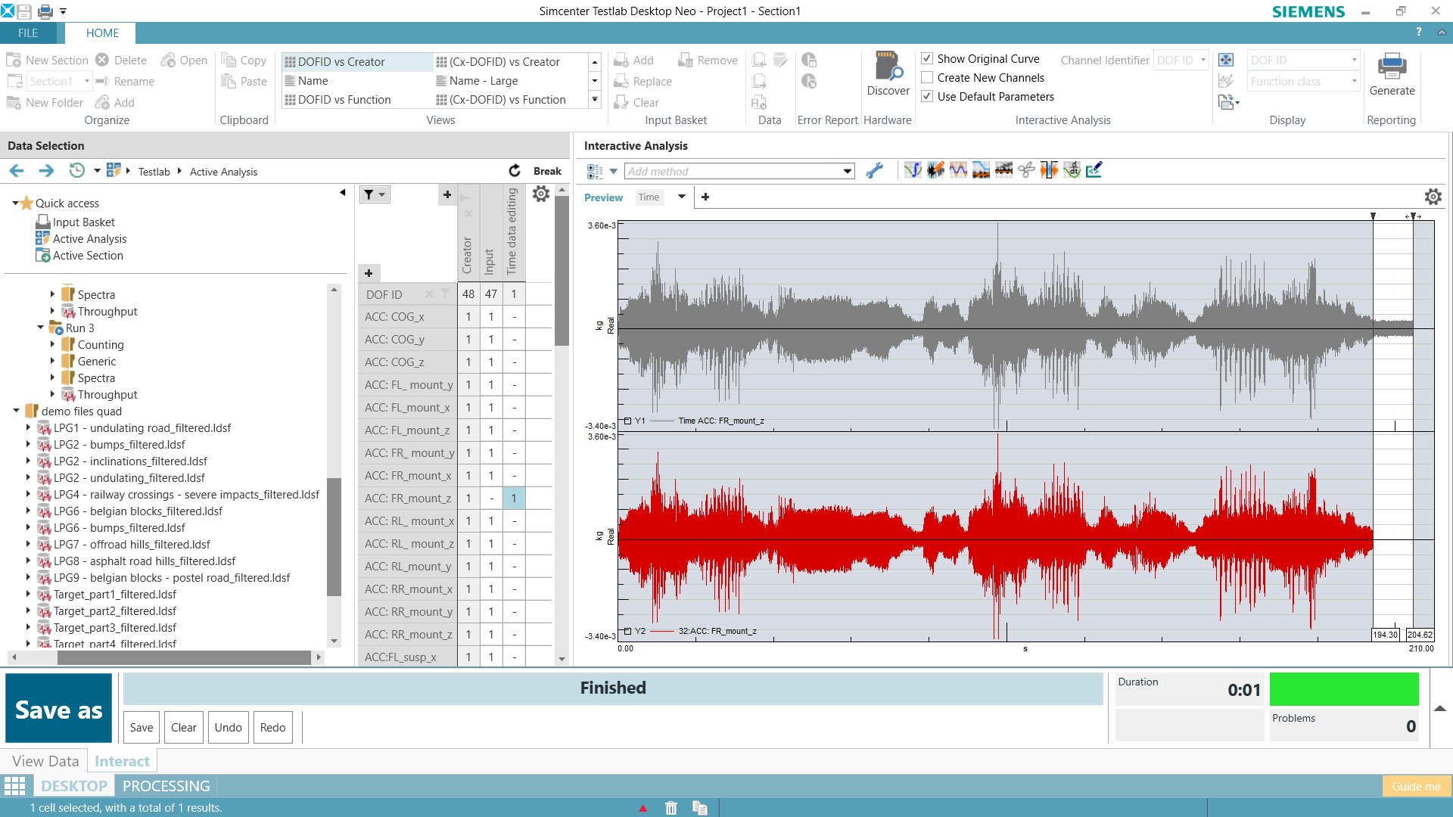
Task: Select the filter curve method icon
Action: pos(981,170)
